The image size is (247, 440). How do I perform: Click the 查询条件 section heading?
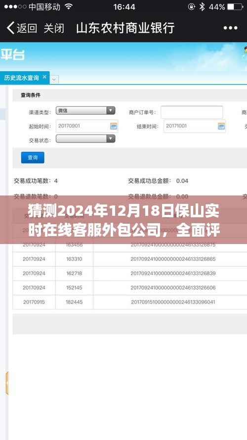pos(31,96)
